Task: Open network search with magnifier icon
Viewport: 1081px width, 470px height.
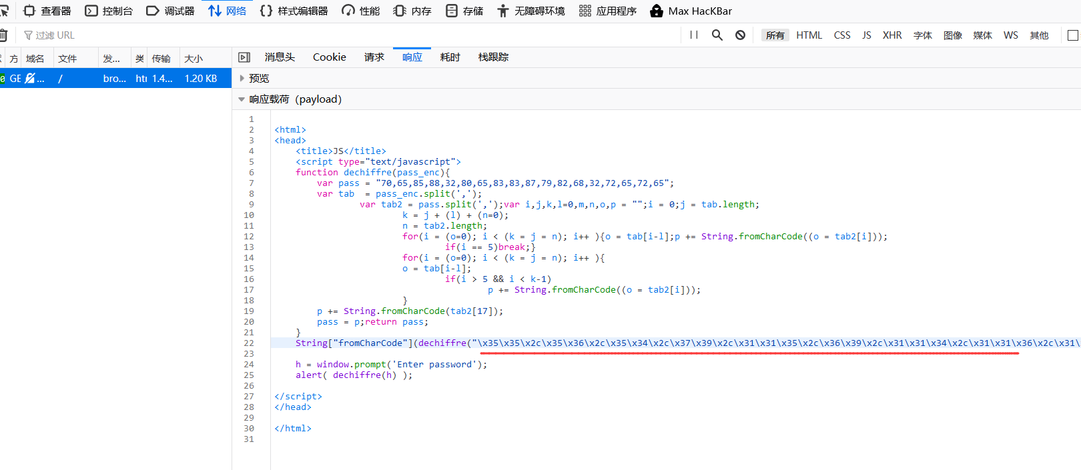Action: (717, 35)
